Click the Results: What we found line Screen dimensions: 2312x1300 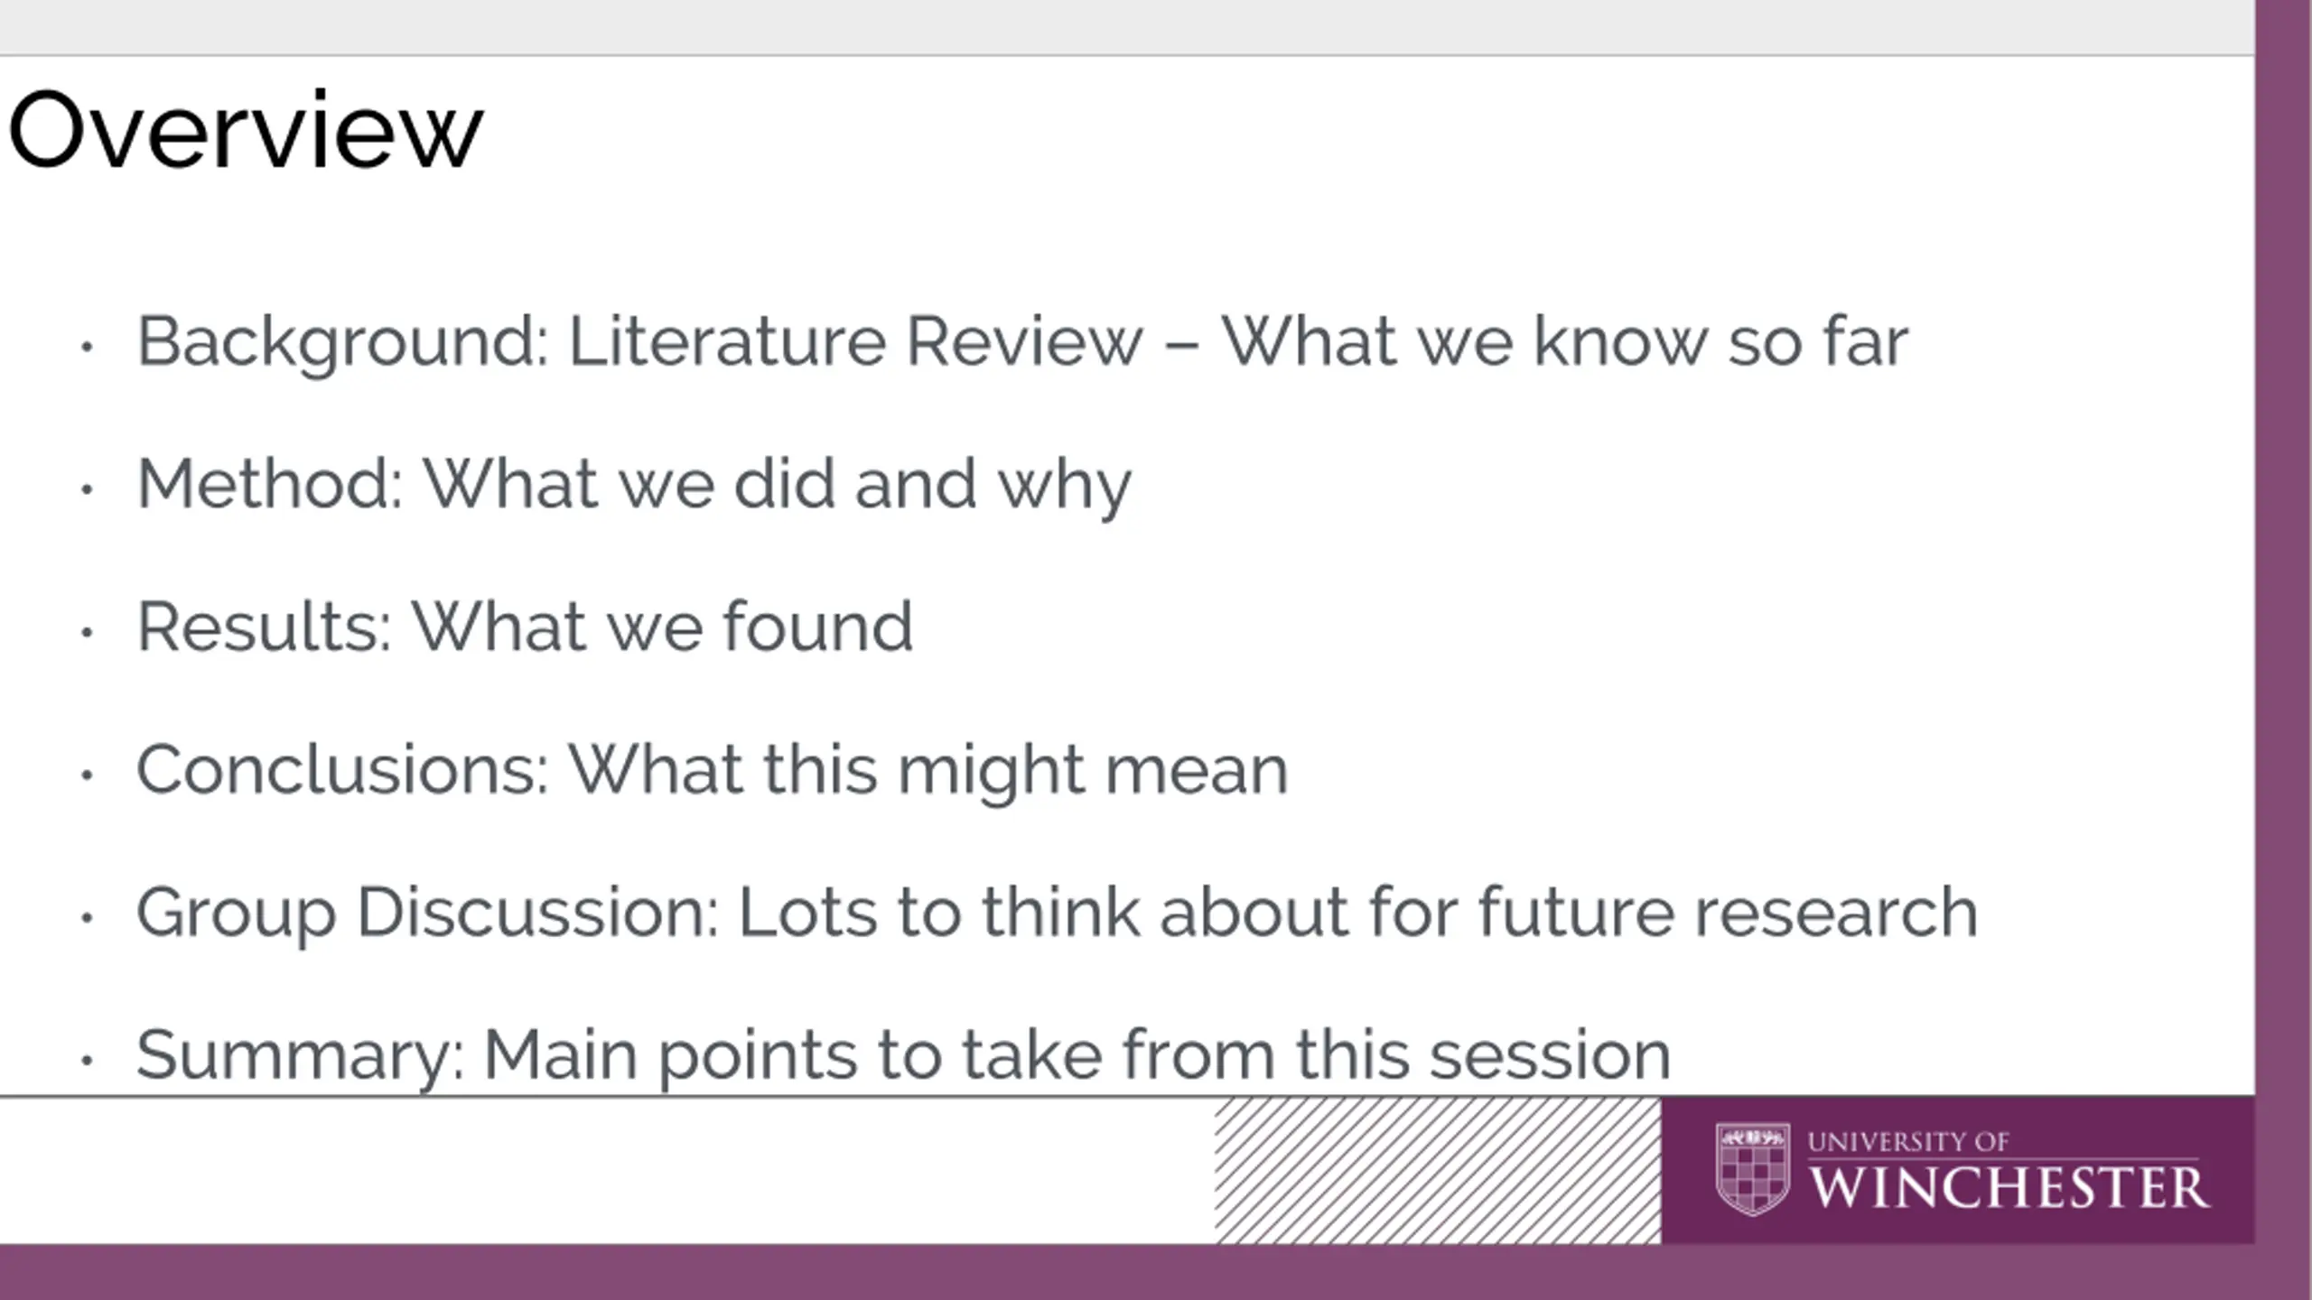[525, 627]
